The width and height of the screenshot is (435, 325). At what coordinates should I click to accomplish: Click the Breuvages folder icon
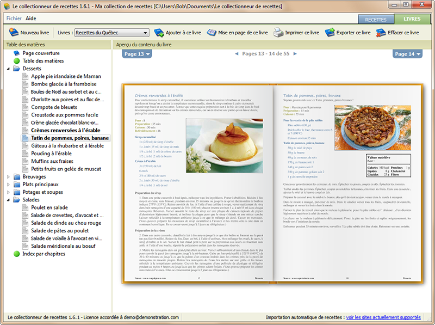[17, 177]
